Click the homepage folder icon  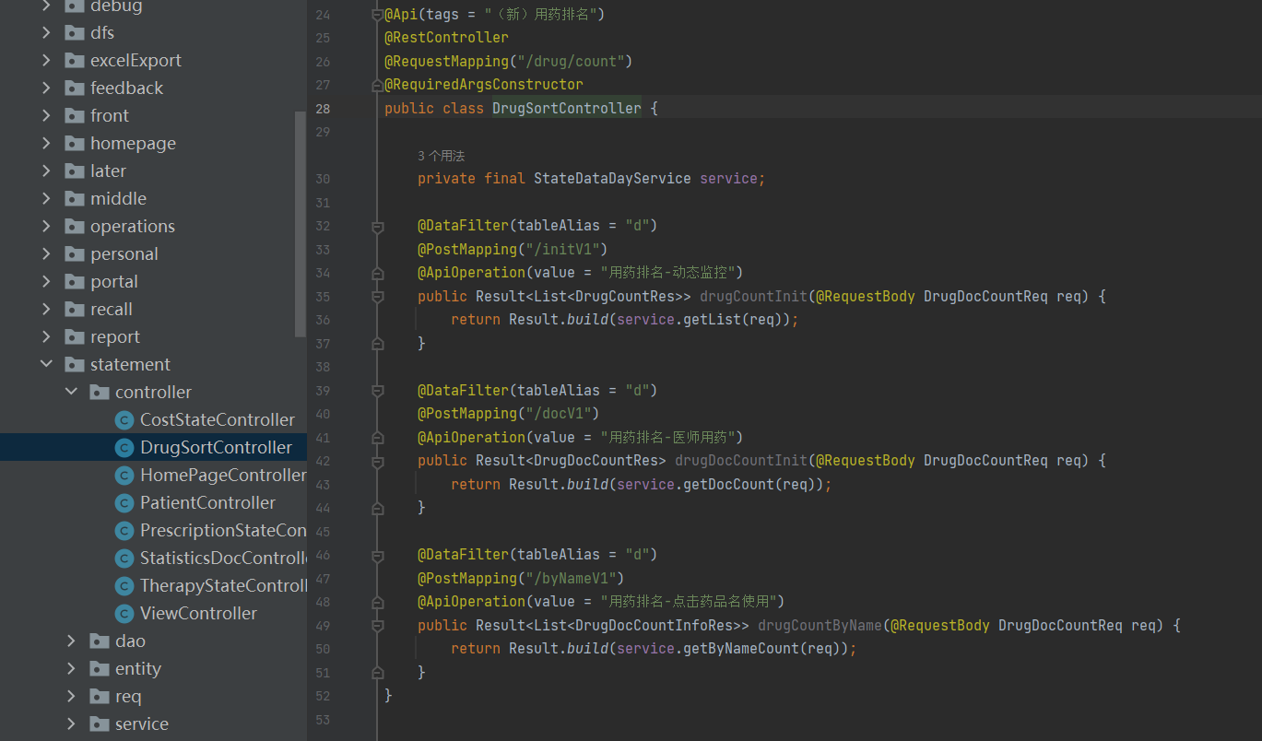coord(75,144)
